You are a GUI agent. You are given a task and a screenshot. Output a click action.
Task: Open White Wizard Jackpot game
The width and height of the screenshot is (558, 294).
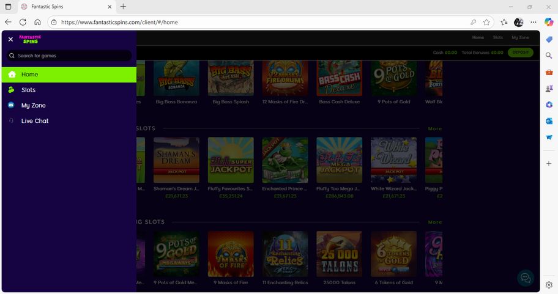pos(393,160)
